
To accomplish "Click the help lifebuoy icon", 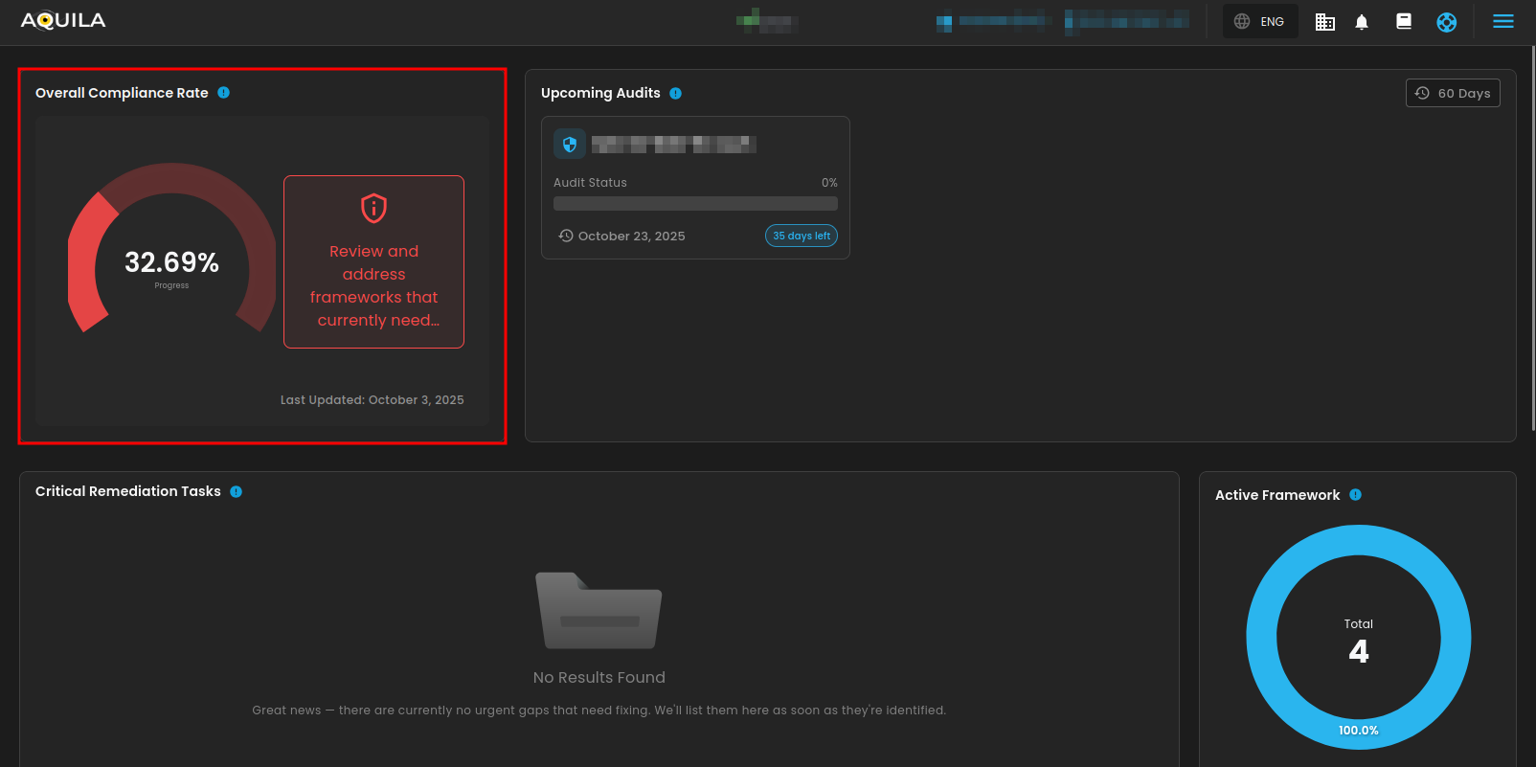I will click(x=1446, y=22).
